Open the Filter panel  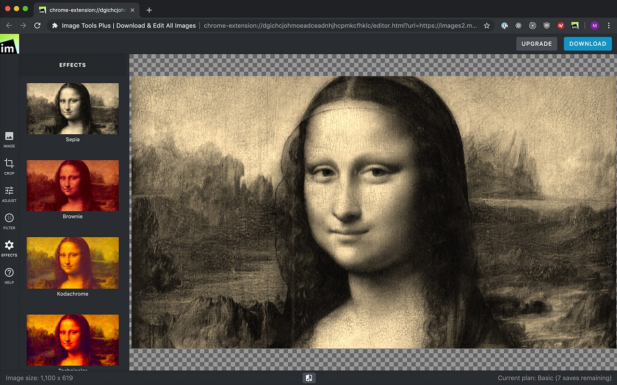click(x=9, y=221)
